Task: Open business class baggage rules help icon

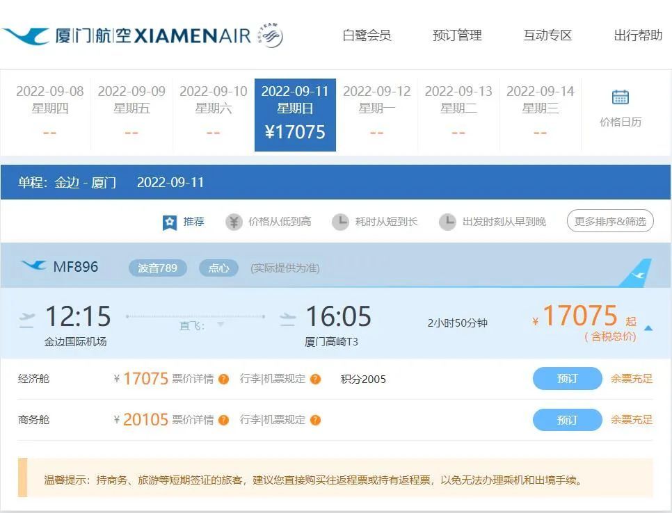Action: coord(315,420)
